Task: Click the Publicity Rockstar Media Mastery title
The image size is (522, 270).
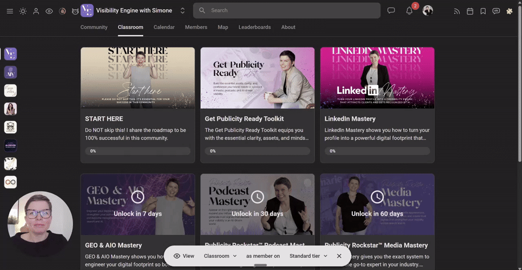Action: (x=376, y=246)
